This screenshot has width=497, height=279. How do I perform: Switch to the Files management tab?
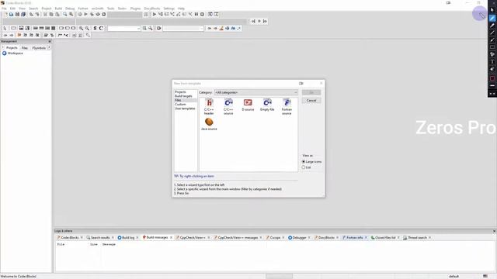(25, 48)
